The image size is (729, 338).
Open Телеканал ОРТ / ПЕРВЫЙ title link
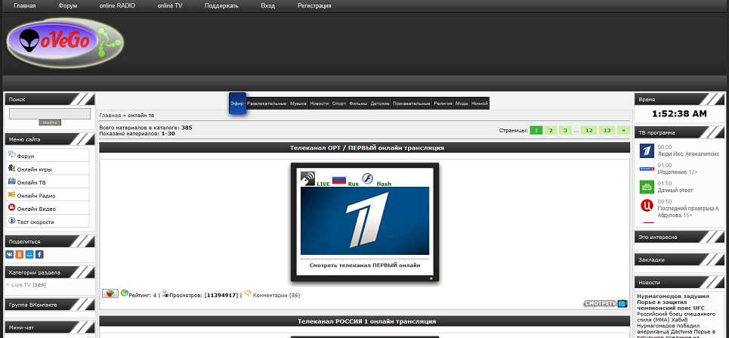pyautogui.click(x=367, y=147)
